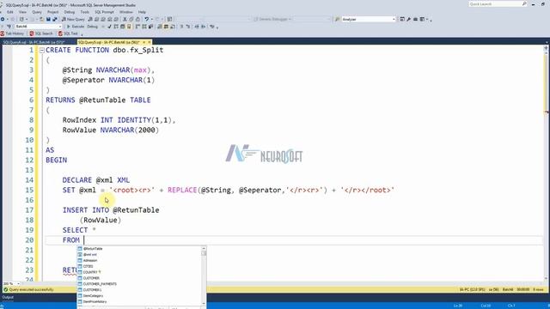The image size is (550, 309).
Task: Select Admission in the suggestion list
Action: pos(139,261)
